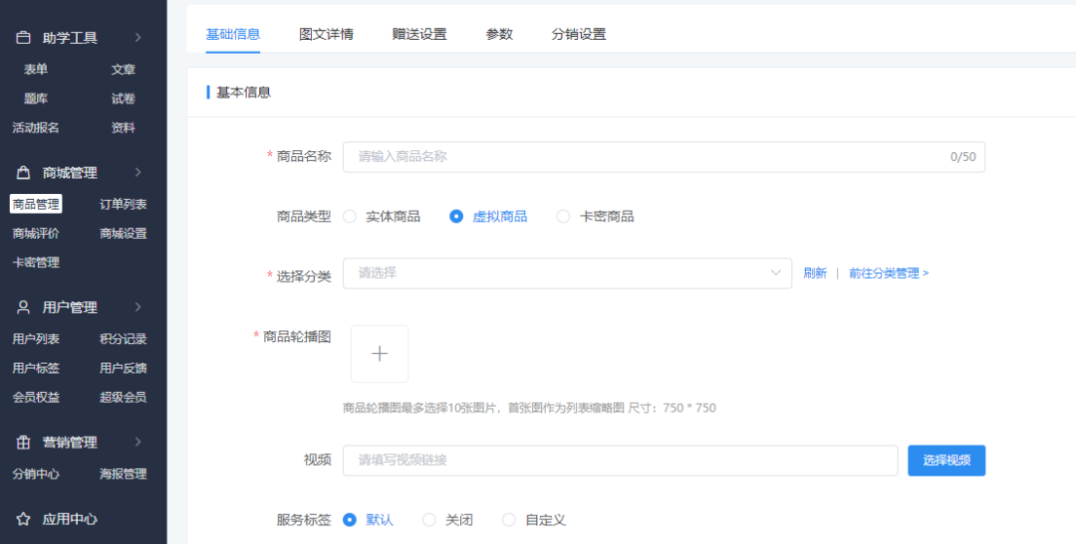This screenshot has width=1076, height=544.
Task: Click the carousel hint text mentioning 750 * 750
Action: click(x=529, y=409)
